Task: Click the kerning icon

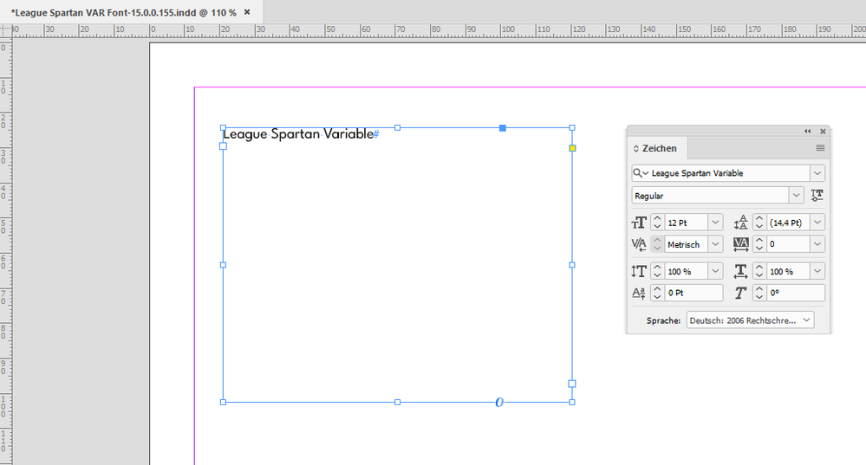Action: 639,244
